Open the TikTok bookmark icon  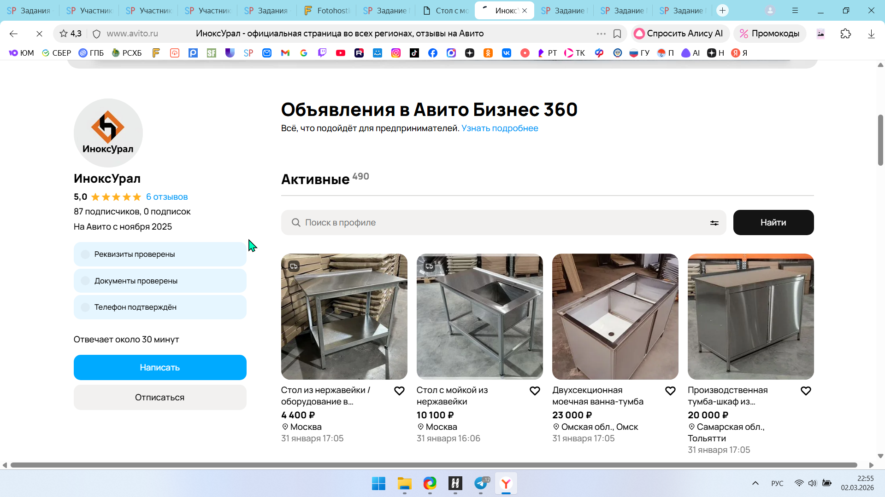click(x=414, y=53)
